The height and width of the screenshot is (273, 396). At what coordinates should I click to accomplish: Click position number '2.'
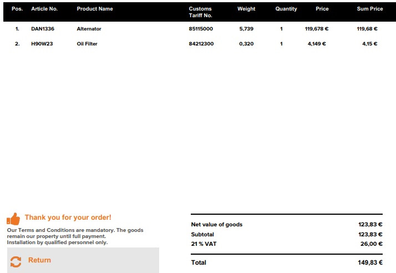pos(17,44)
